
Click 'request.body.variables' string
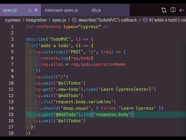(x=83, y=102)
